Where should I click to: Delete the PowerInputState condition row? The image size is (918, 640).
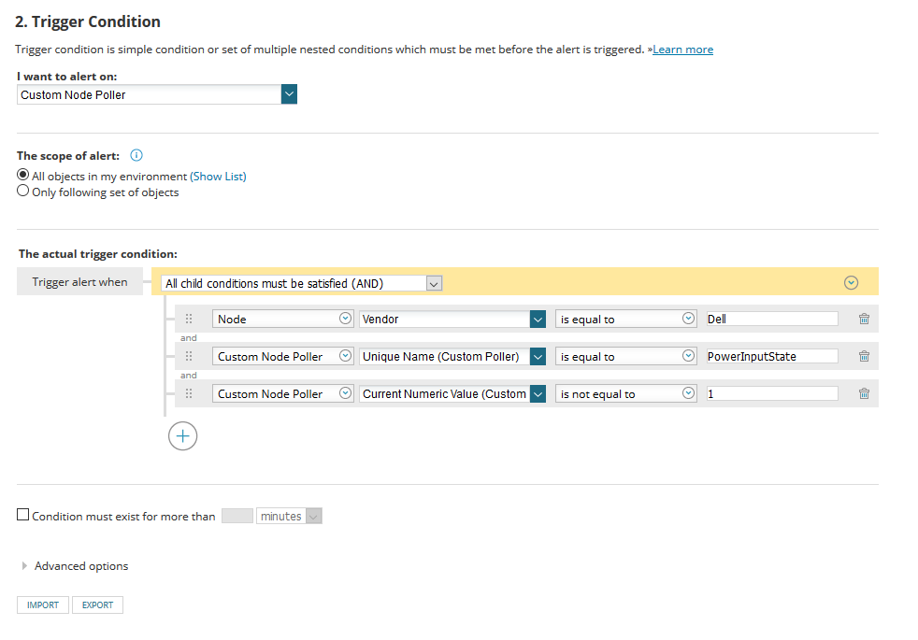click(864, 356)
